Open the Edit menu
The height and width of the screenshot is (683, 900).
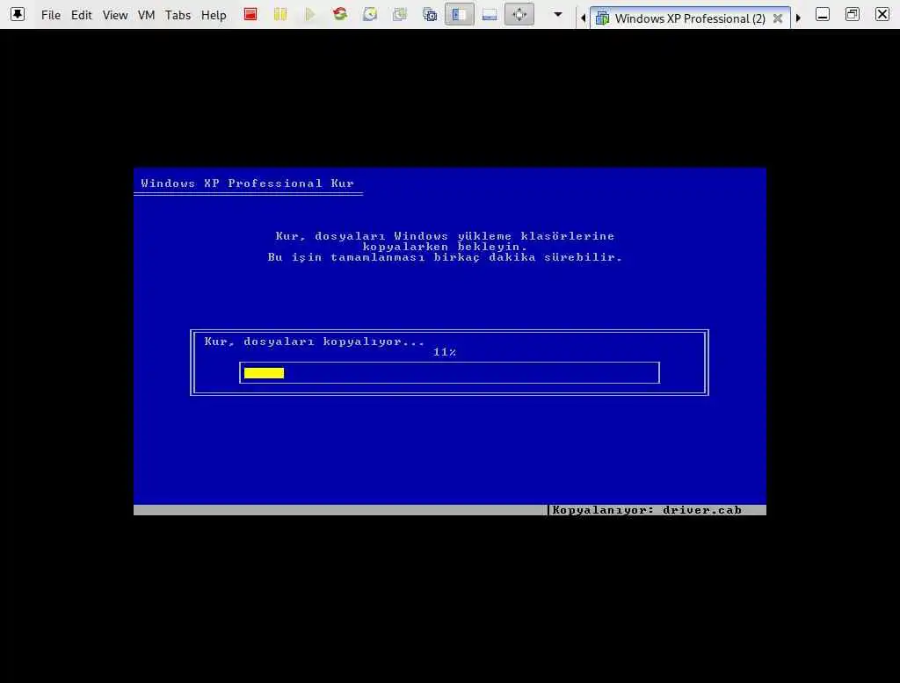pyautogui.click(x=81, y=15)
